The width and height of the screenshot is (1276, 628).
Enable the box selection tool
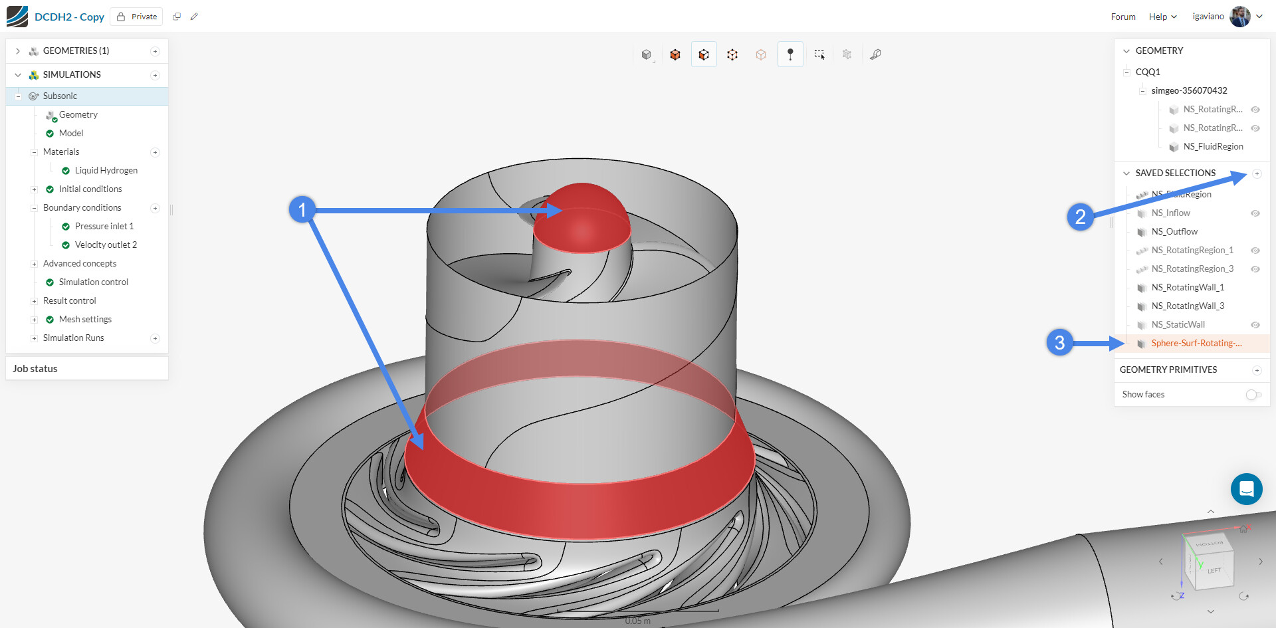[819, 54]
